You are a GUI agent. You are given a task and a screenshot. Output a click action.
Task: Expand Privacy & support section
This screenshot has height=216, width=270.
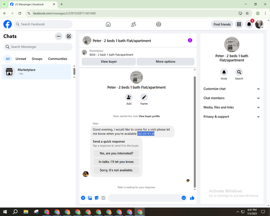[232, 117]
